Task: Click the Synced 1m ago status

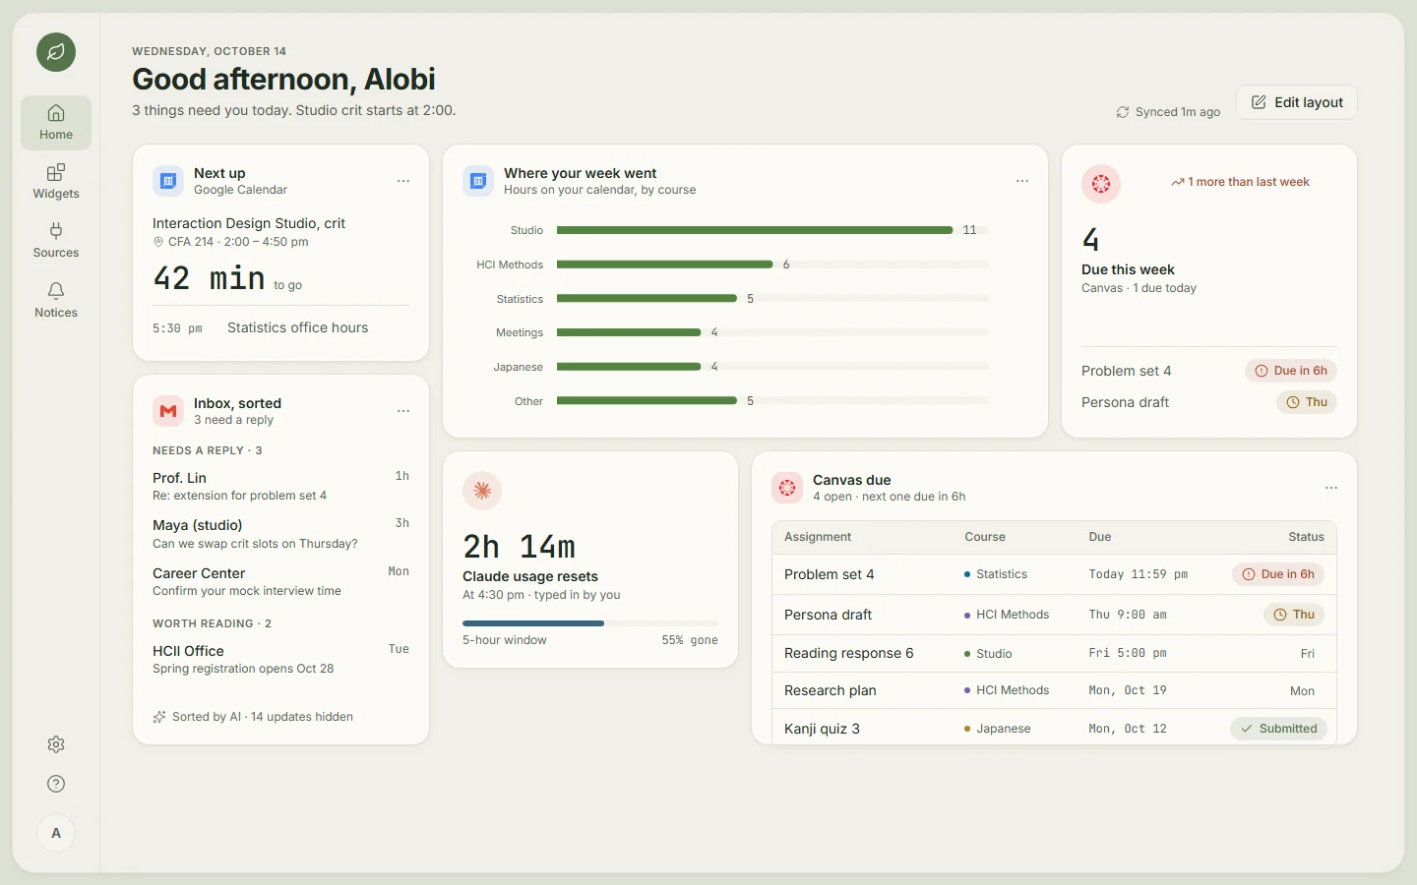Action: (1168, 112)
